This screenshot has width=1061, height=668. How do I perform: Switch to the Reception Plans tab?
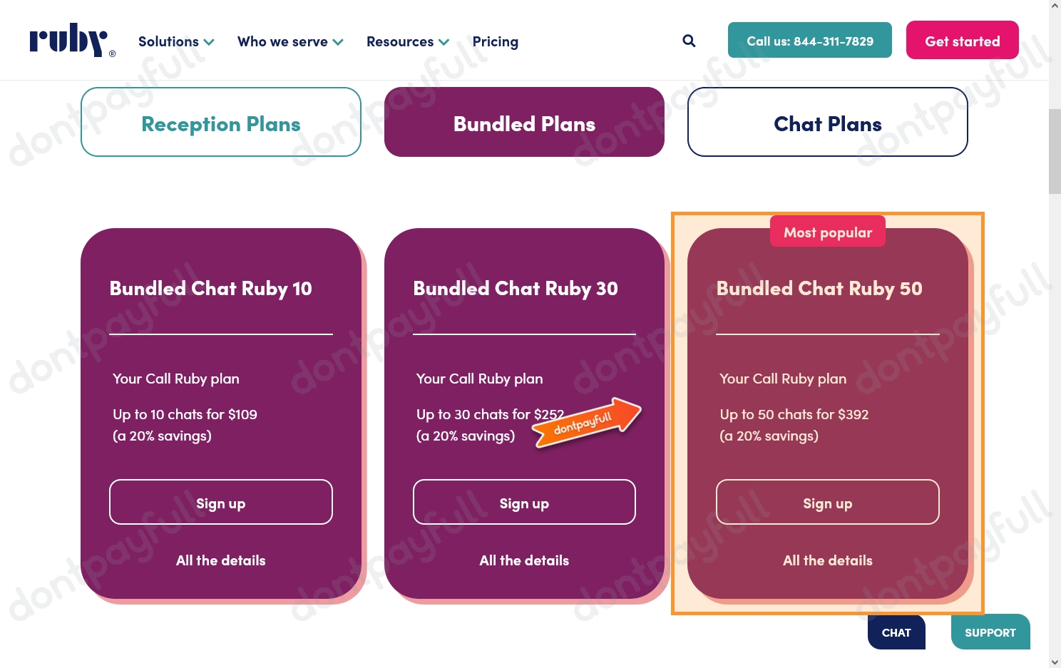click(220, 122)
